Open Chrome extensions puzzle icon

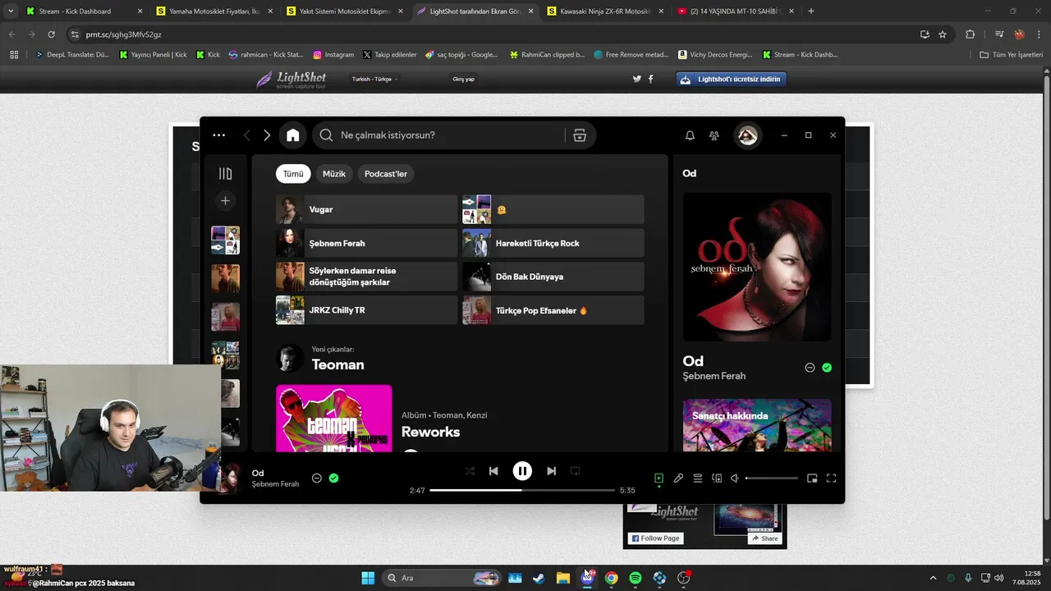[x=970, y=34]
